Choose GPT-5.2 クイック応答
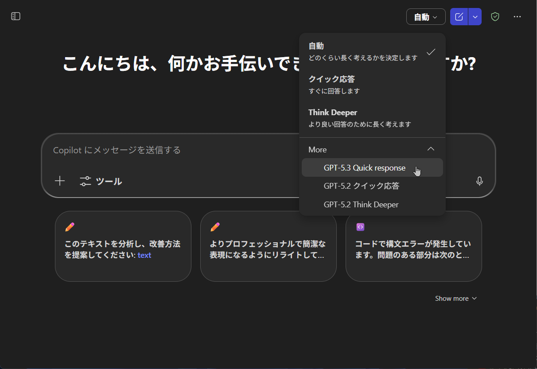 (x=372, y=186)
